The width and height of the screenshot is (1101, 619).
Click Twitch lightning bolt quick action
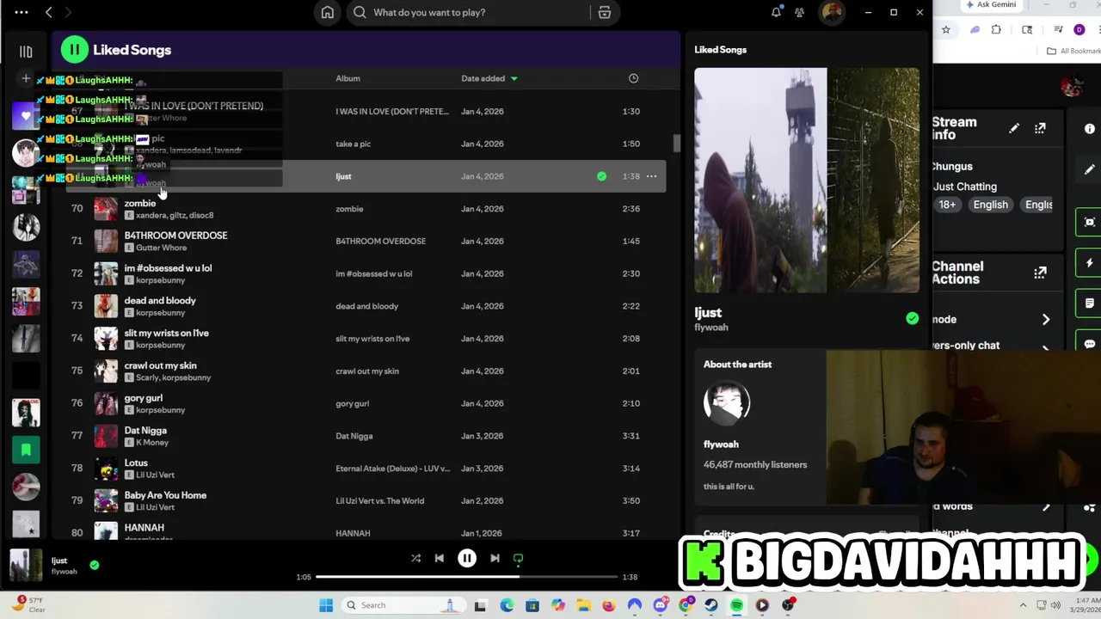tap(1089, 263)
